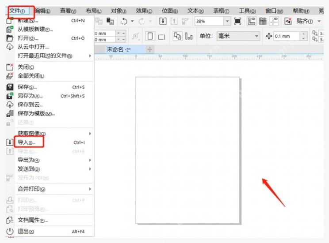Choose 打开 (Open) Ctrl+O entry
This screenshot has width=329, height=243.
click(x=50, y=38)
